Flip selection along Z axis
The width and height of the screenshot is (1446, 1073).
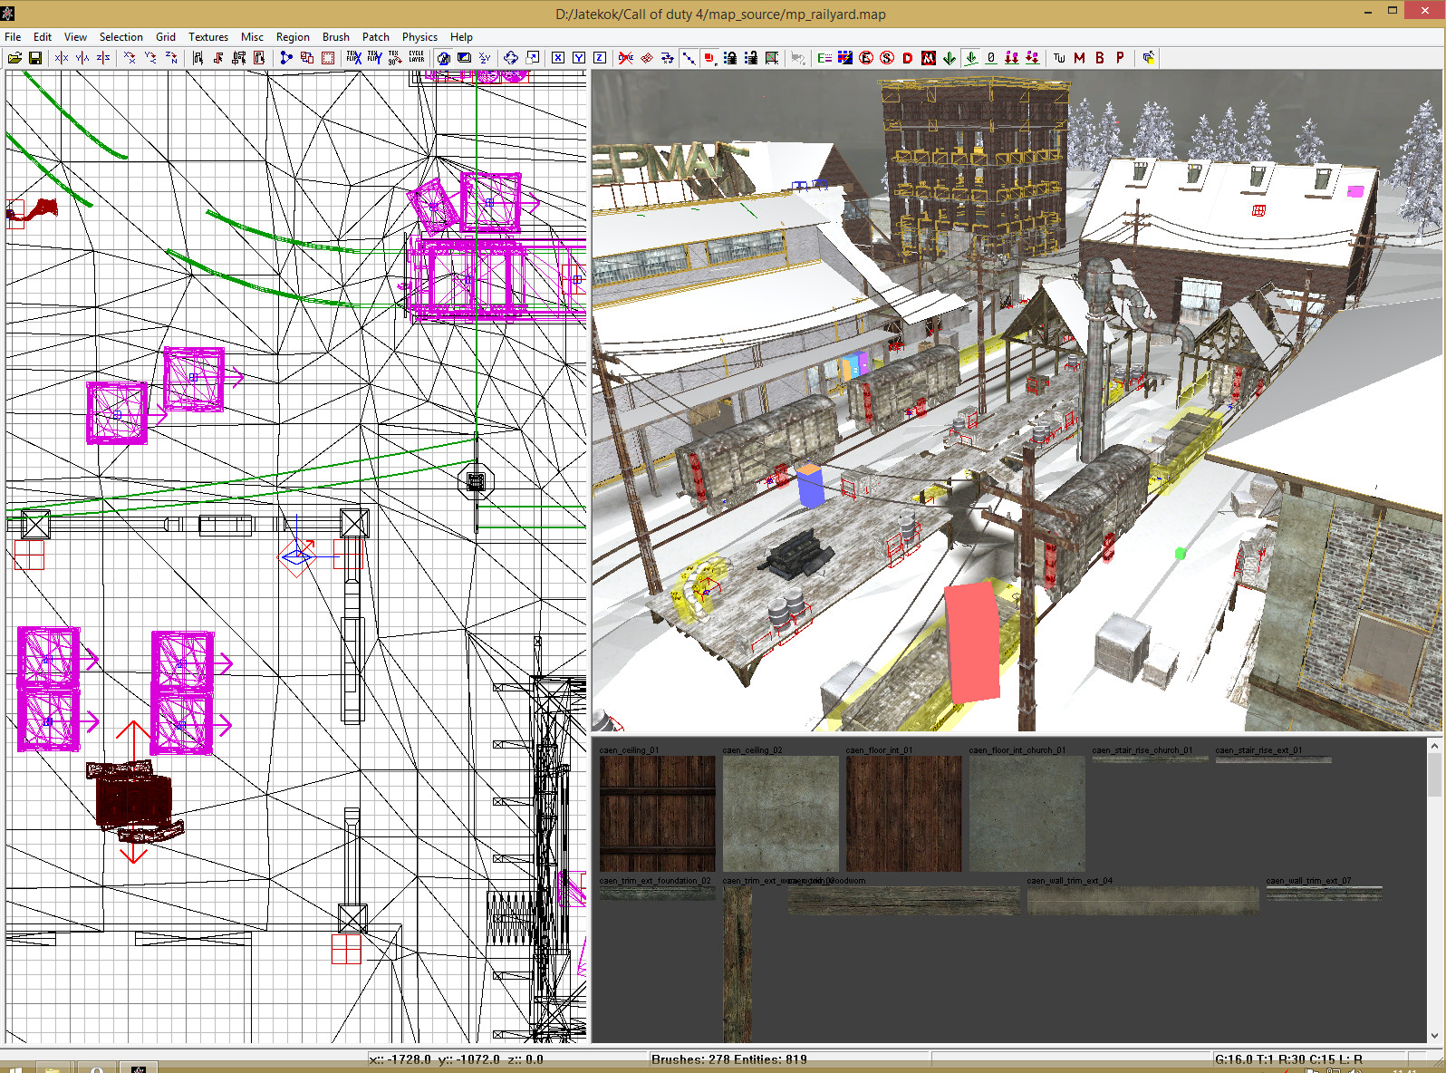103,58
